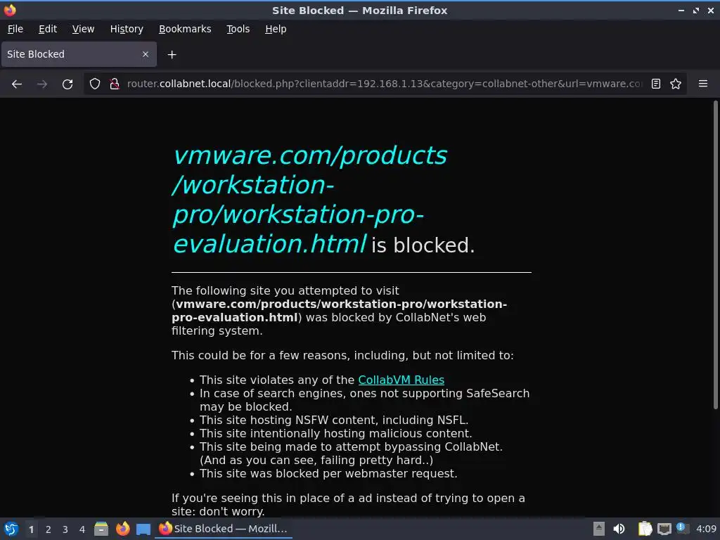The image size is (720, 540).
Task: Open the Firefox hamburger menu
Action: pyautogui.click(x=703, y=84)
